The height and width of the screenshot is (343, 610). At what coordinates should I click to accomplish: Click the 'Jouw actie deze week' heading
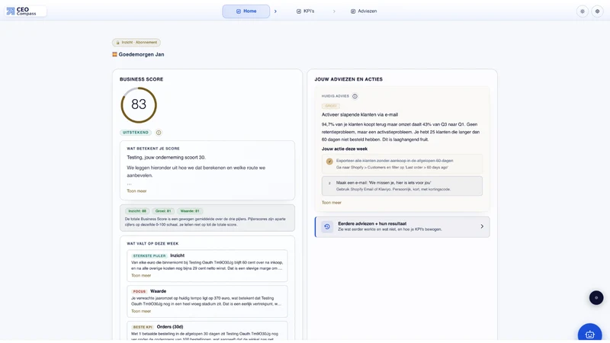point(345,149)
